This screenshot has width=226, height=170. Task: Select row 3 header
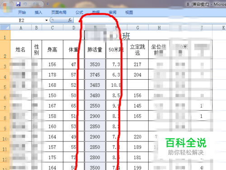point(5,64)
